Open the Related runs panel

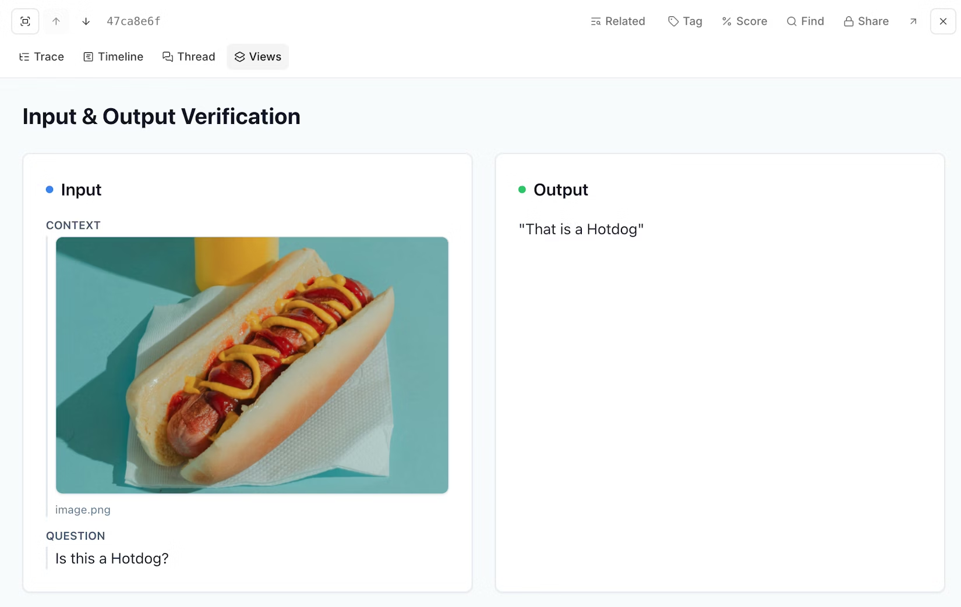617,21
